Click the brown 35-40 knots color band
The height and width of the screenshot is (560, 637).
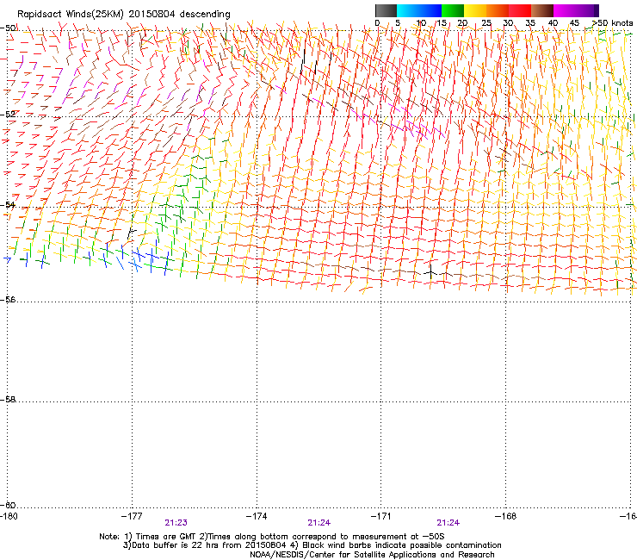pyautogui.click(x=542, y=10)
